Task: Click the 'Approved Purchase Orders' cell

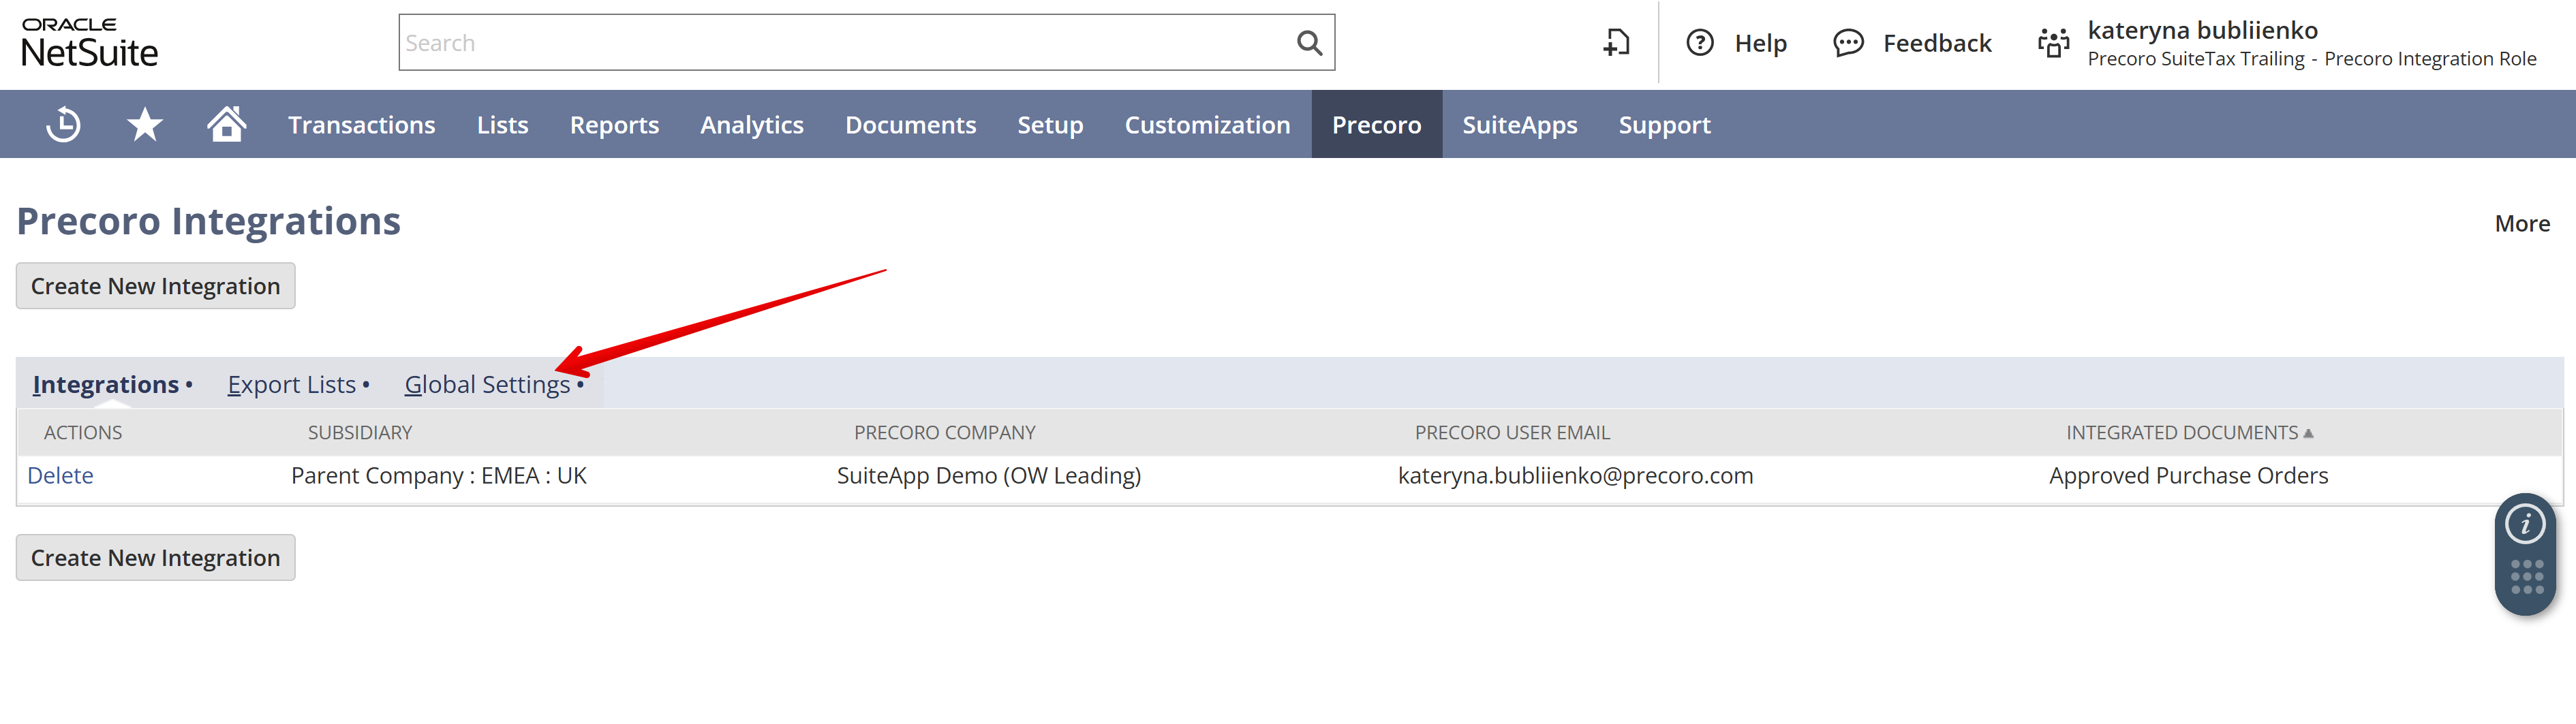Action: (2188, 475)
